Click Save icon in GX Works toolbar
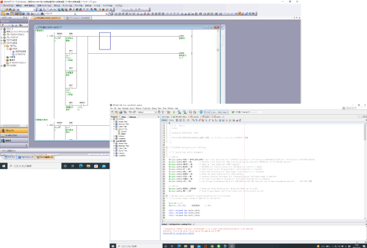Viewport: 367px width, 248px height. 10,10
